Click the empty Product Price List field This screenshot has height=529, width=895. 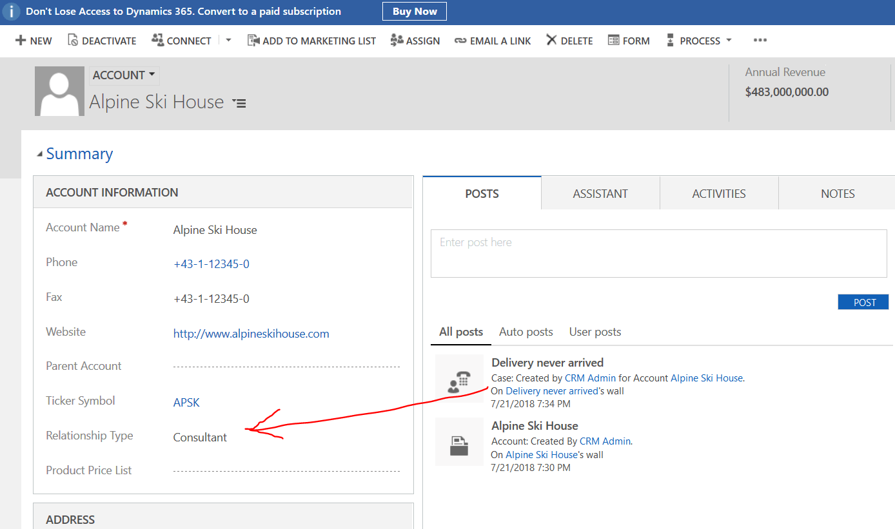click(286, 471)
